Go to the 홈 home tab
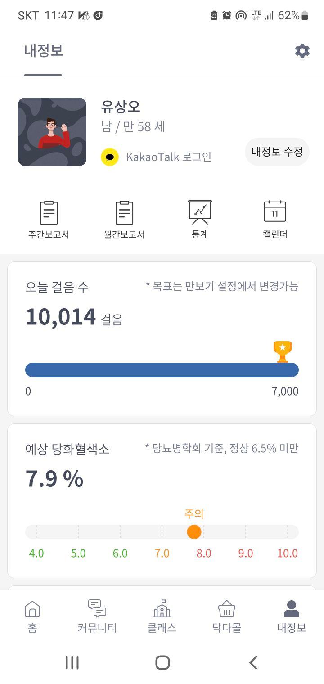The height and width of the screenshot is (684, 324). click(32, 616)
